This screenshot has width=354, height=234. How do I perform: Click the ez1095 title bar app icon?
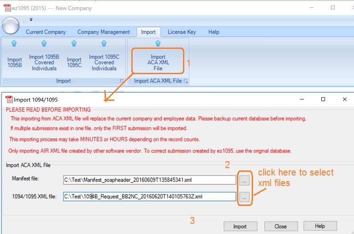point(6,8)
